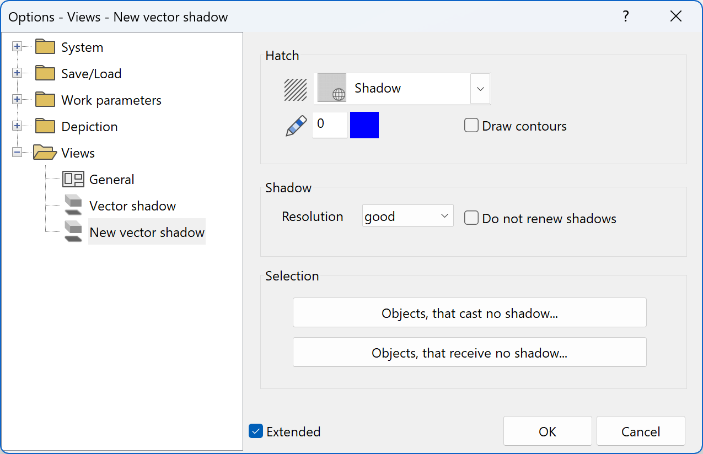Click the line width input field
This screenshot has height=454, width=703.
(330, 125)
